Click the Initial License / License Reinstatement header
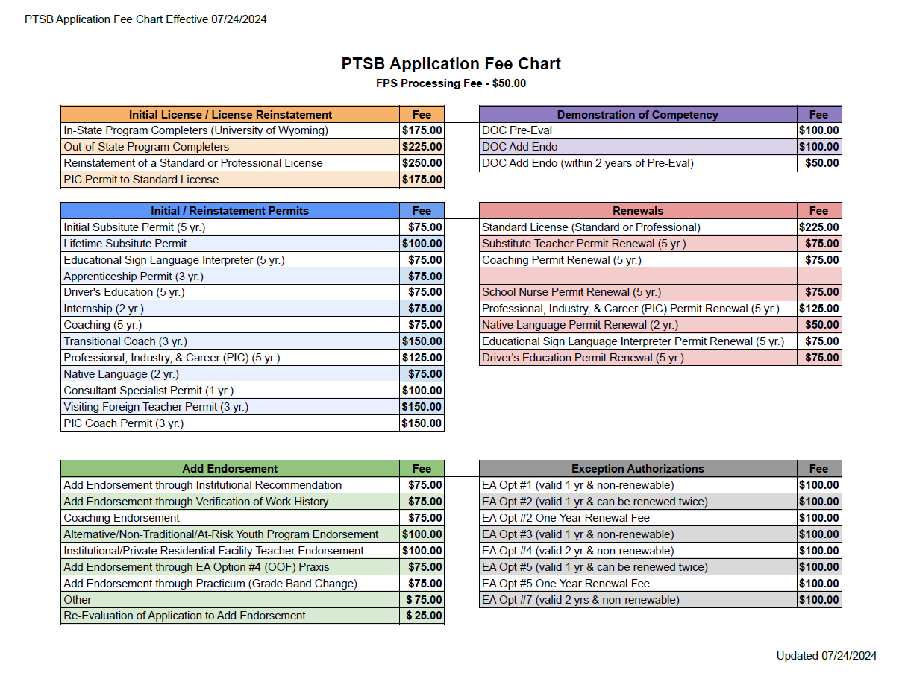This screenshot has height=673, width=902. click(230, 115)
